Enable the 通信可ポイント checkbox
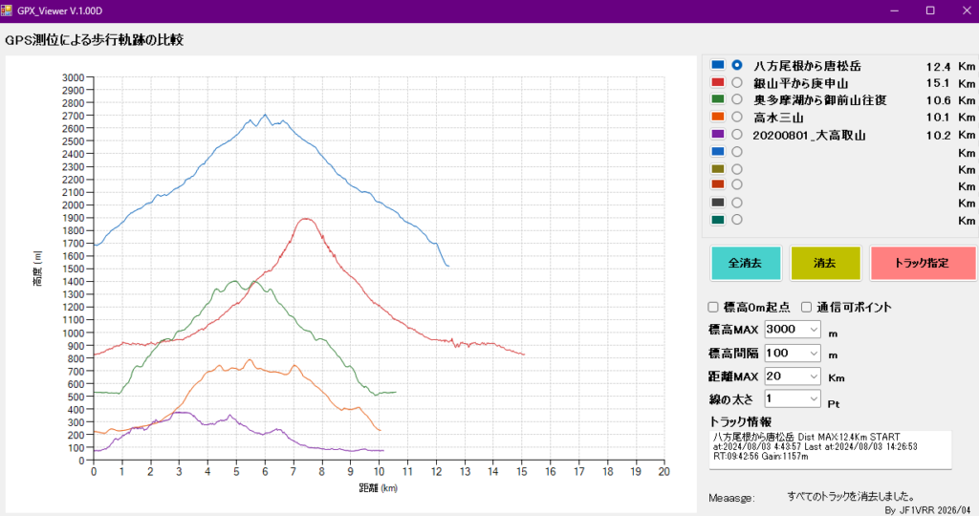The image size is (979, 516). click(806, 308)
